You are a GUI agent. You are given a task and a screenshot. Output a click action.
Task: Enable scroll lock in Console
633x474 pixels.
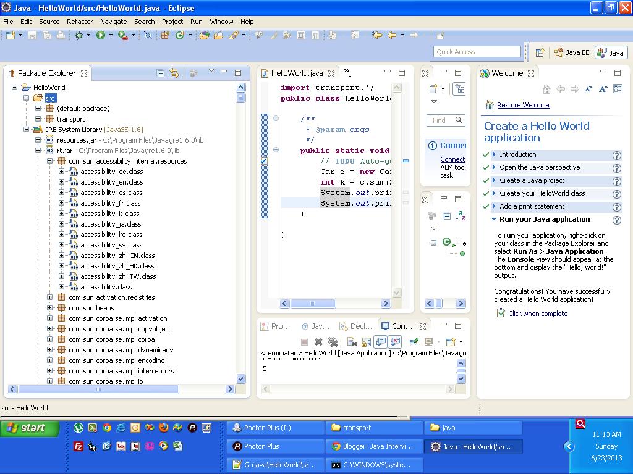(x=365, y=342)
